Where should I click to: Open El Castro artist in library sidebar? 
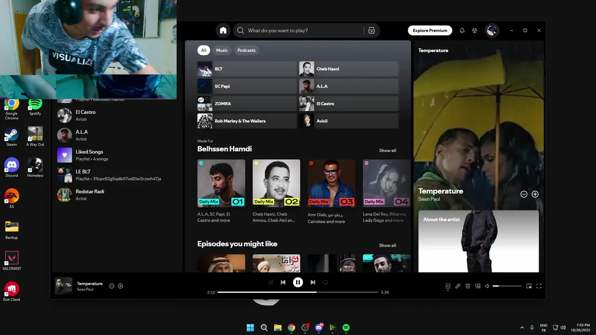click(x=117, y=115)
